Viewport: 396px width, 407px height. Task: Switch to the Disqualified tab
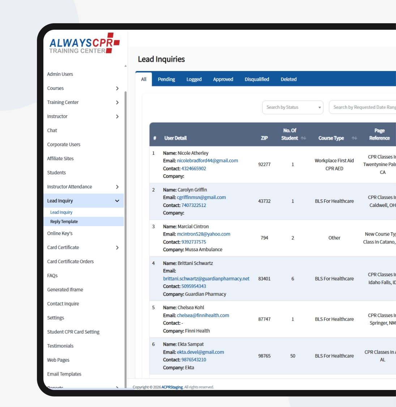[257, 79]
